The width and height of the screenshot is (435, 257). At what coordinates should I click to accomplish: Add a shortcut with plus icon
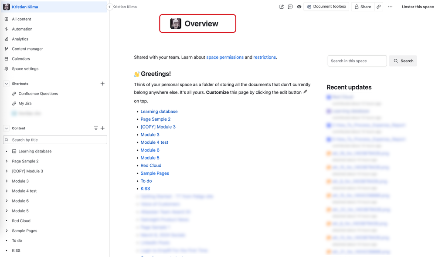click(x=102, y=84)
